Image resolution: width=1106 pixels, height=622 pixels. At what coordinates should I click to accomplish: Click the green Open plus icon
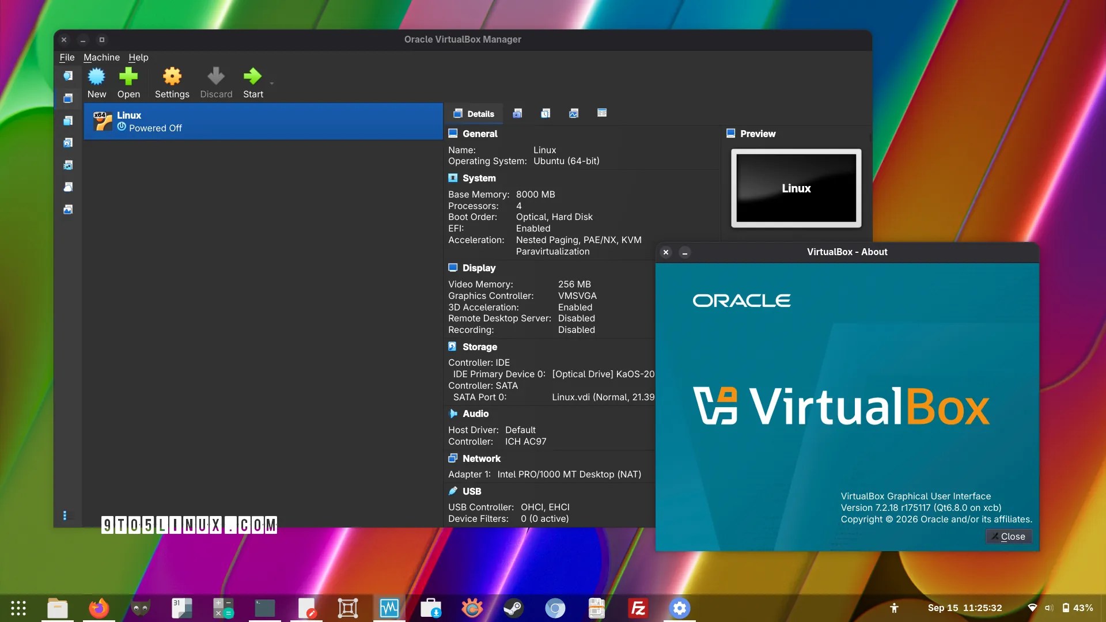click(128, 76)
